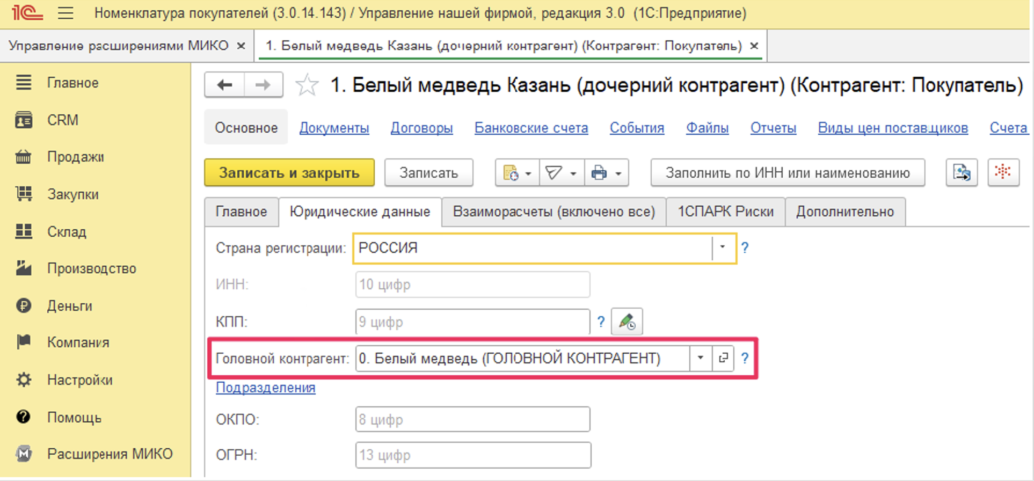Open the Подразделения link
Viewport: 1034px width, 481px height.
tap(266, 388)
